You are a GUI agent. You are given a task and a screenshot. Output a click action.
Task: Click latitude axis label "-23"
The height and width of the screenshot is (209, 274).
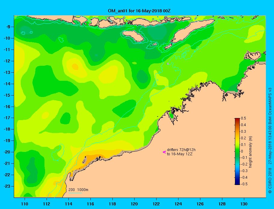pos(7,186)
